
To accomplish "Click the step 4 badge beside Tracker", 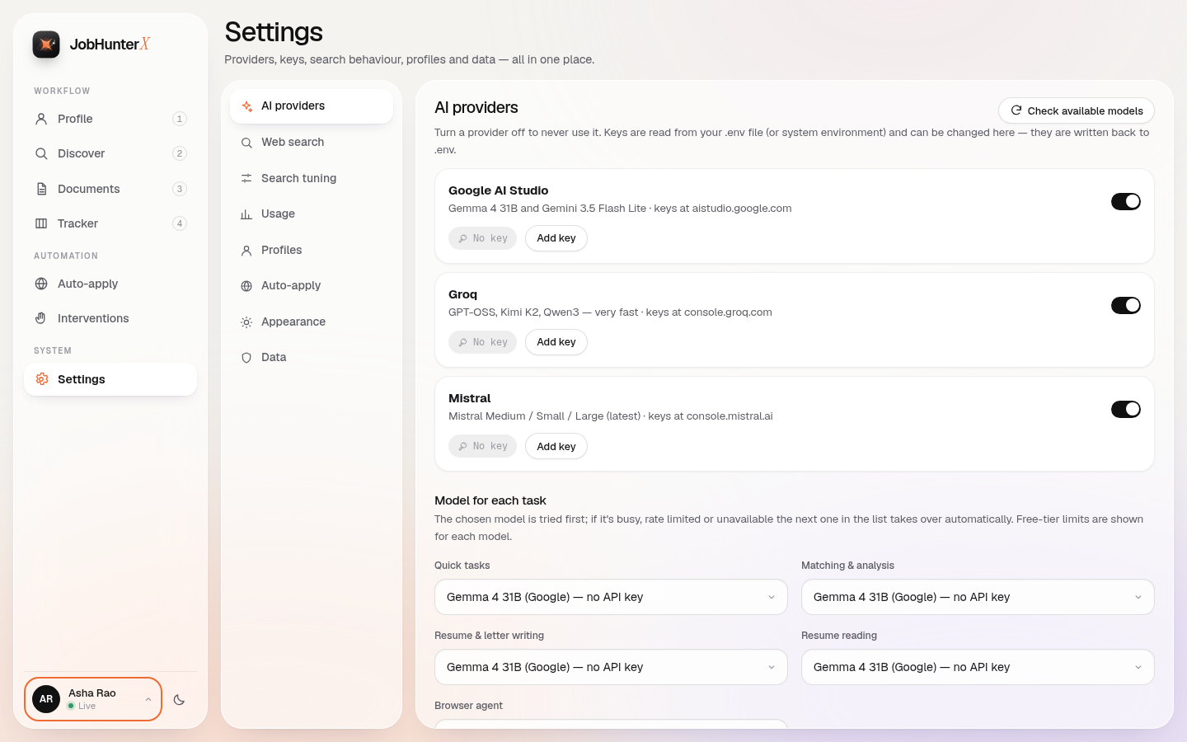I will point(180,223).
